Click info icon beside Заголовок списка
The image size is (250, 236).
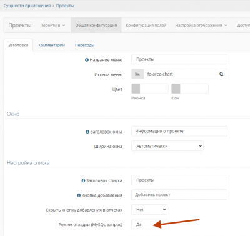(83, 180)
